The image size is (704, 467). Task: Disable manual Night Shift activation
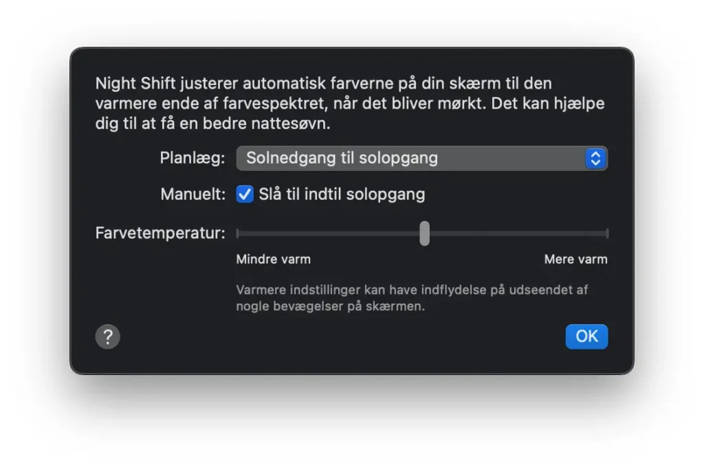tap(245, 194)
